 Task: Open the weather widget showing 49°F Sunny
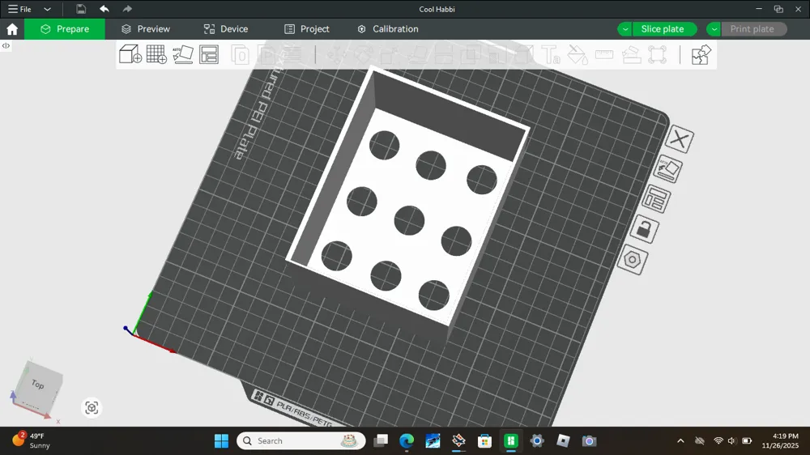click(x=32, y=440)
